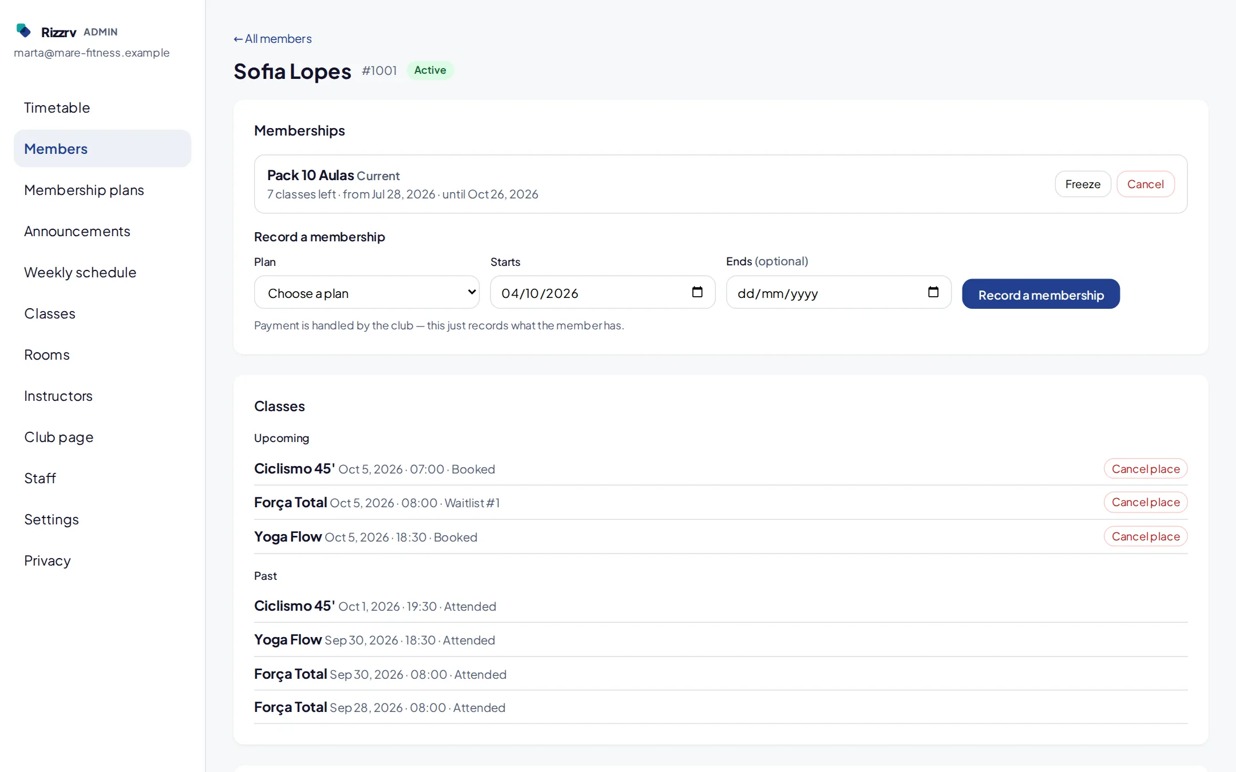Expand the Choose a plan dropdown
1236x772 pixels.
tap(367, 292)
